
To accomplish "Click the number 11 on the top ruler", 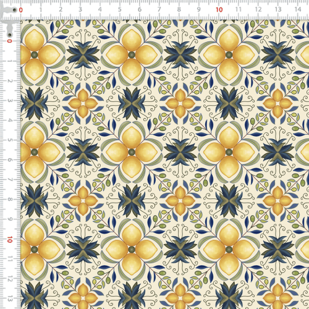I will point(239,9).
